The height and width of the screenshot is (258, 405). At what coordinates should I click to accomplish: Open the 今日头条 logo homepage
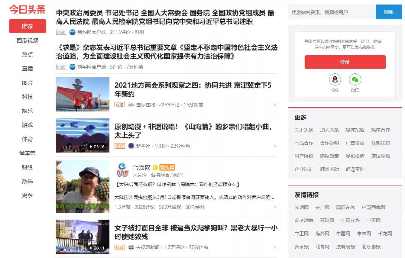[27, 9]
